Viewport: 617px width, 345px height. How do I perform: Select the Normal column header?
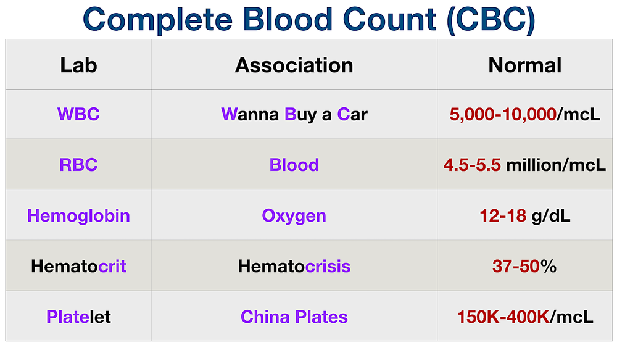click(524, 65)
